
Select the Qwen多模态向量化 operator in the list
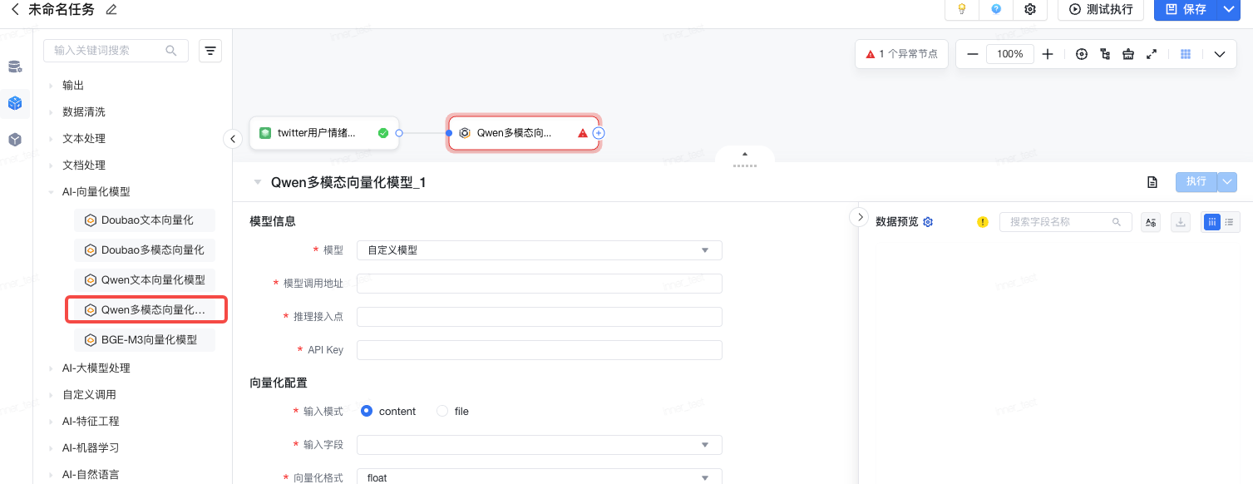tap(146, 310)
